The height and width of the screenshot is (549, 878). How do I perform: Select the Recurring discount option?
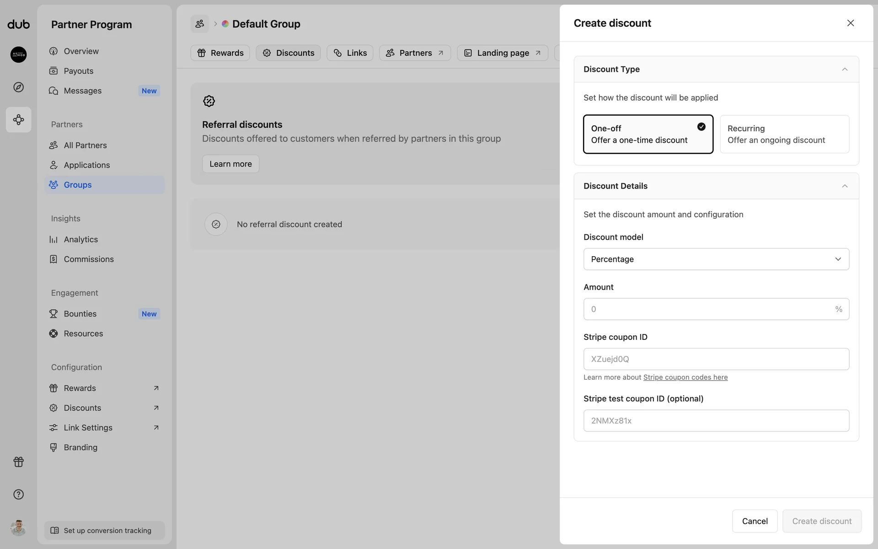click(784, 134)
